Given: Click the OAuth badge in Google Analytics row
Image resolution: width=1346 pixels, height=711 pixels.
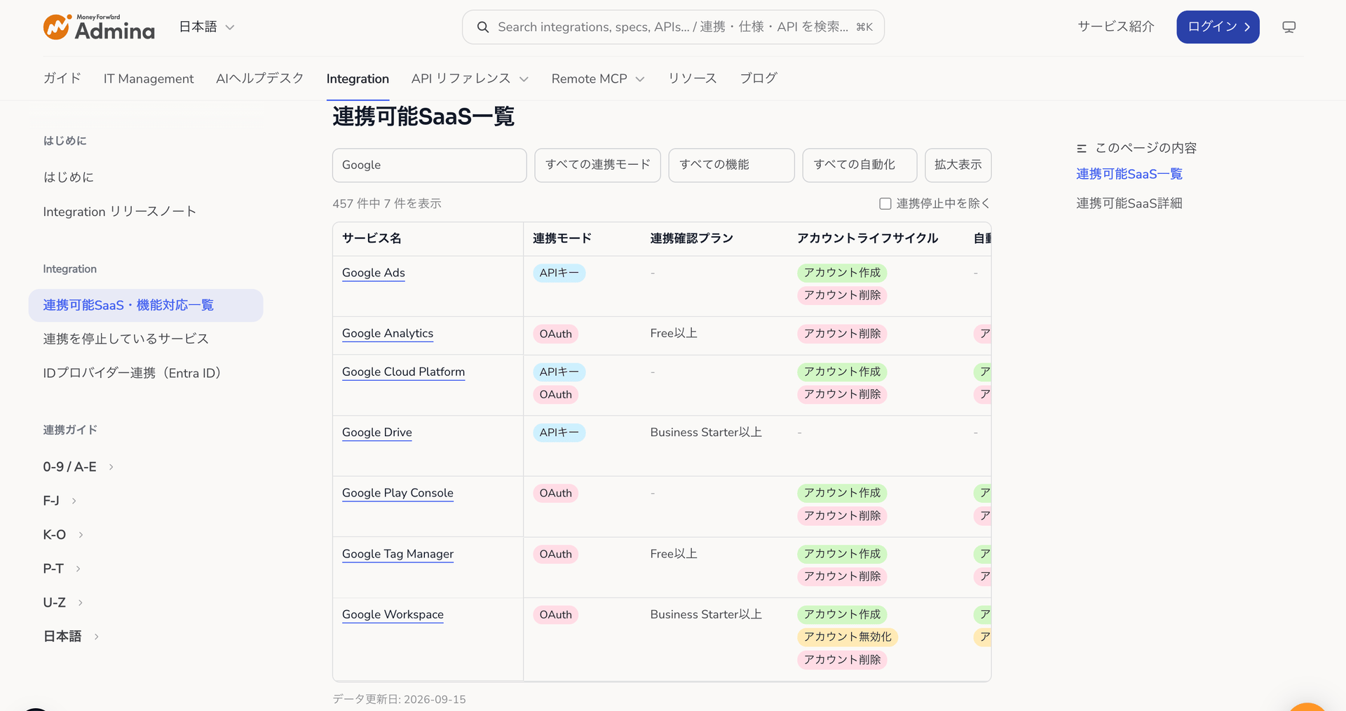Looking at the screenshot, I should [556, 334].
